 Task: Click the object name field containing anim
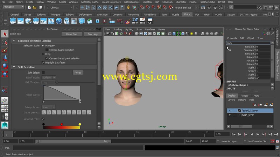pyautogui.click(x=248, y=43)
